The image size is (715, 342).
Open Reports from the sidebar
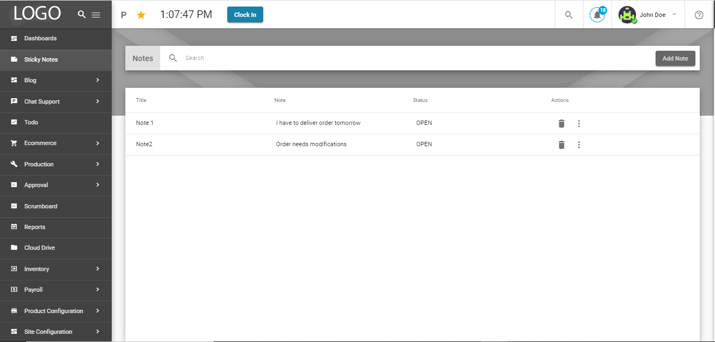coord(56,227)
